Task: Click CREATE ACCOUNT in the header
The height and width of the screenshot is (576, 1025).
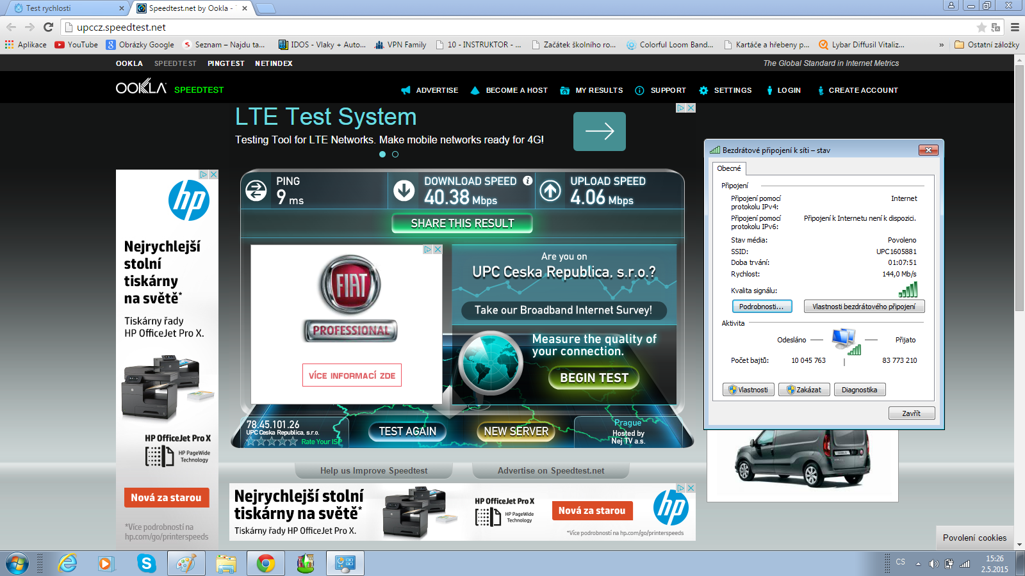Action: pyautogui.click(x=857, y=90)
